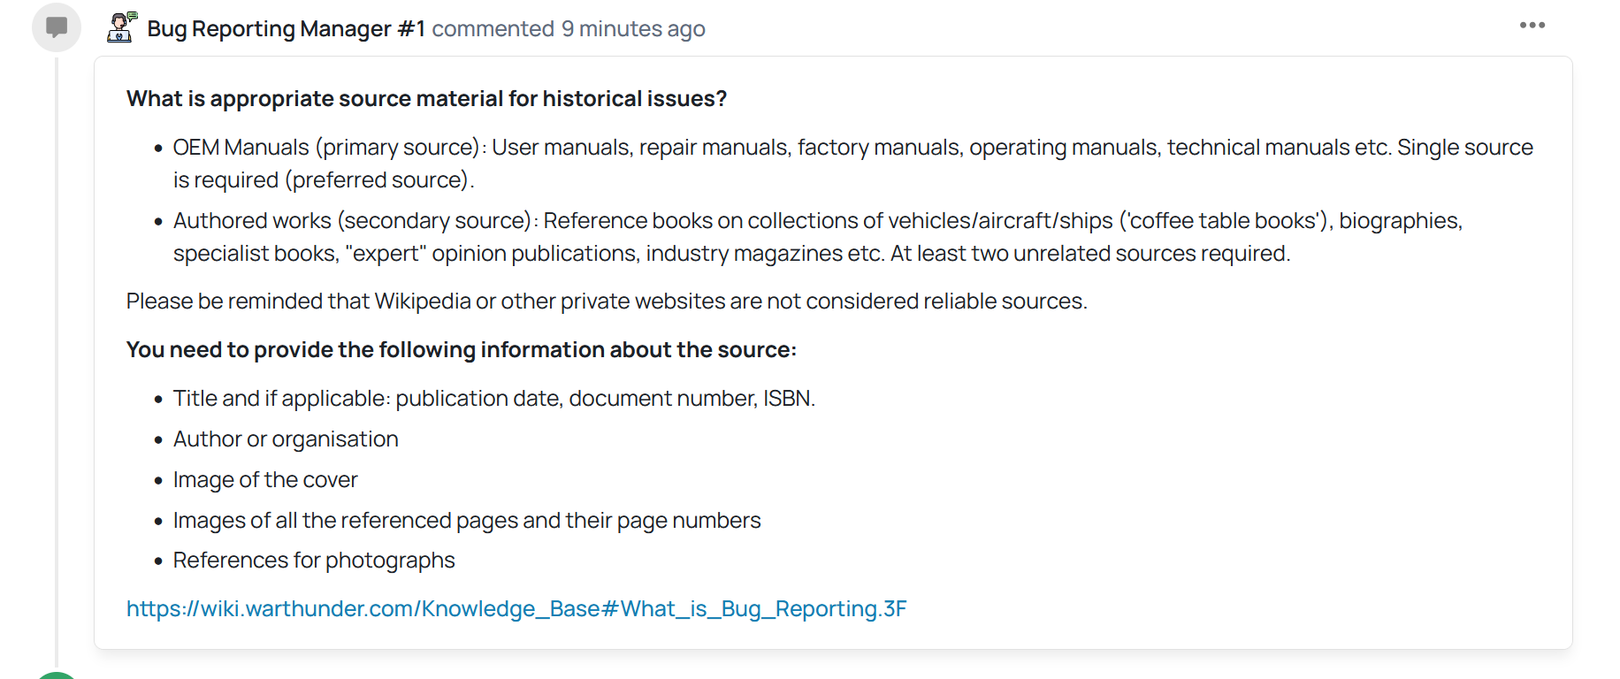Open Bug Reporting Manager #1 profile name

286,29
